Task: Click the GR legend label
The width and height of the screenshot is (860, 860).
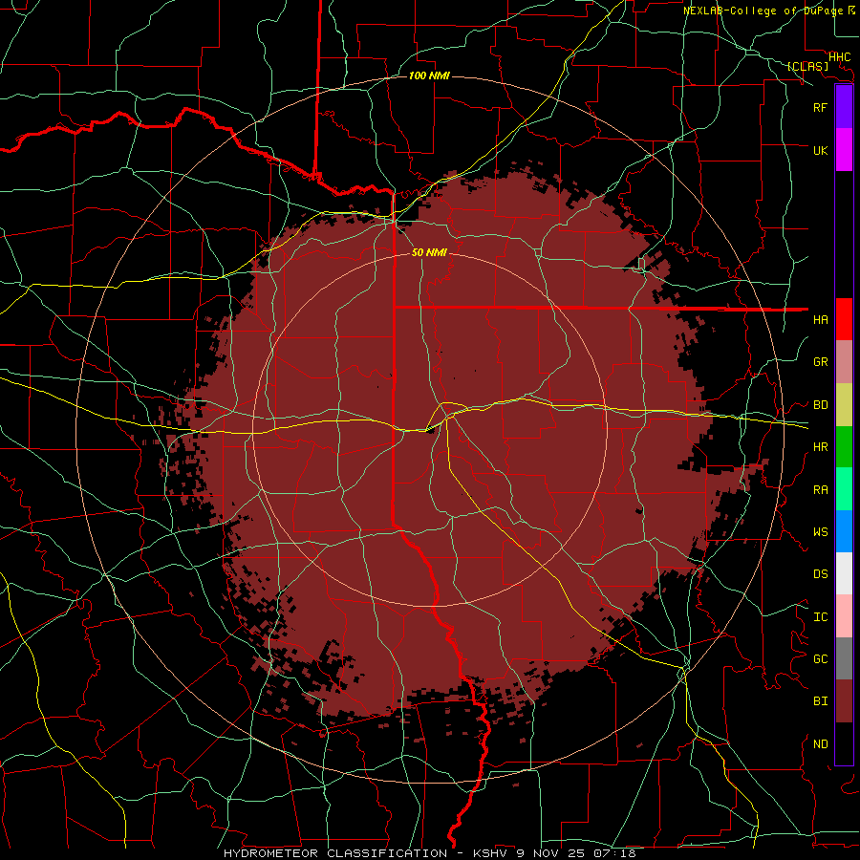Action: pos(820,362)
